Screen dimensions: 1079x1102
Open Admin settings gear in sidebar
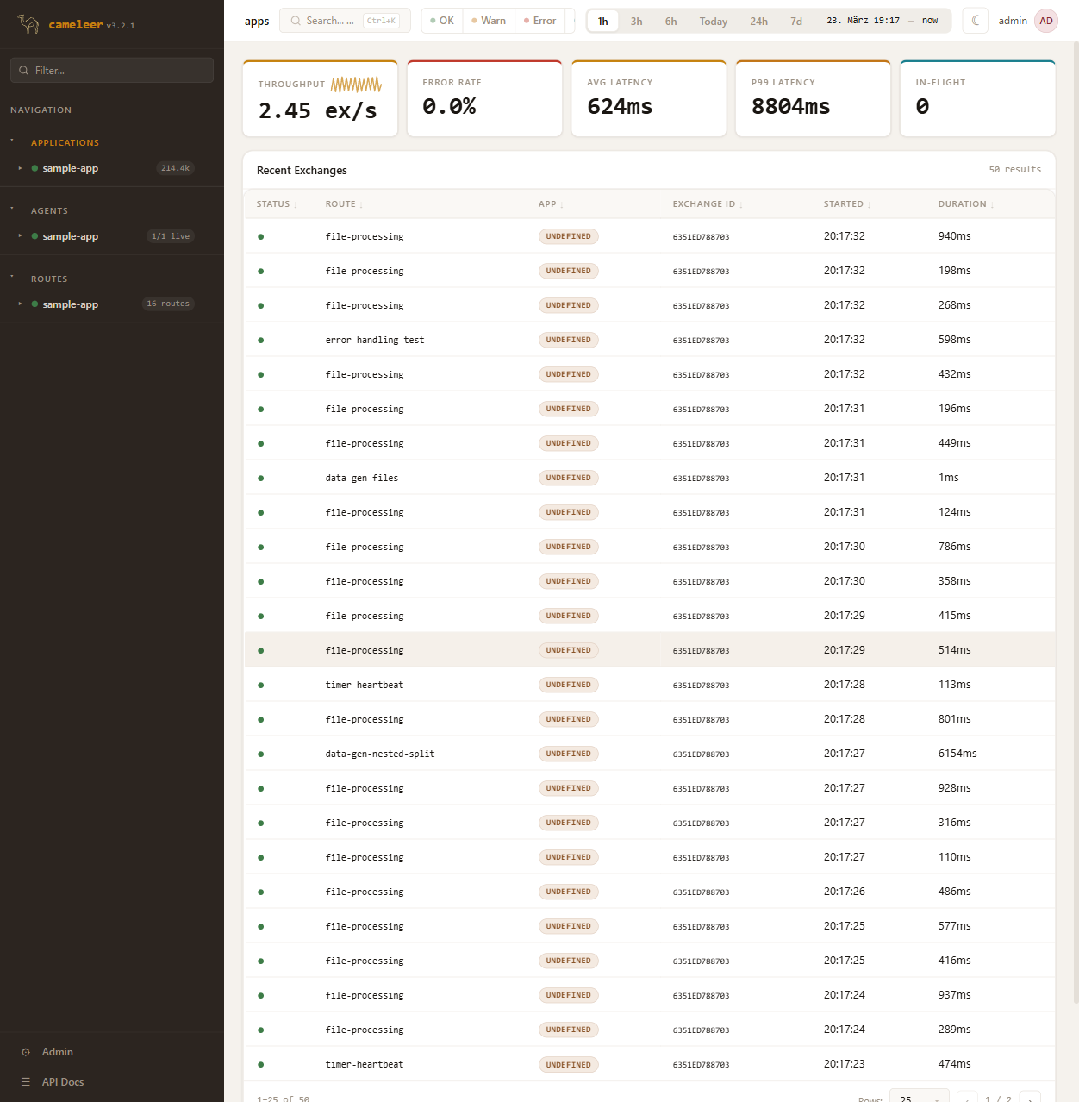click(x=26, y=1052)
